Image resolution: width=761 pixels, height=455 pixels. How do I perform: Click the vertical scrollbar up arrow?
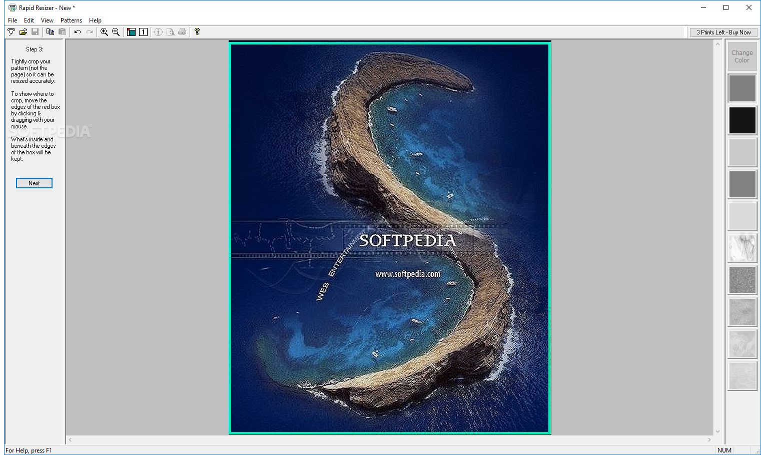point(718,44)
